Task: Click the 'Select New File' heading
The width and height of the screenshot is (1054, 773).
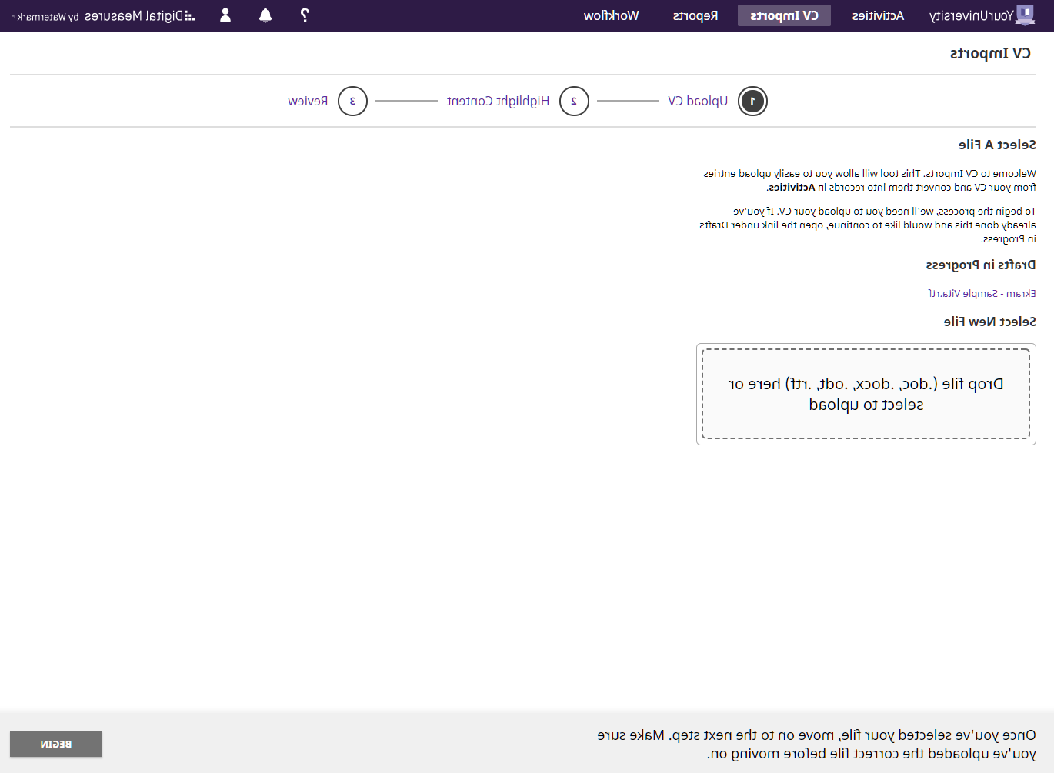Action: point(990,322)
